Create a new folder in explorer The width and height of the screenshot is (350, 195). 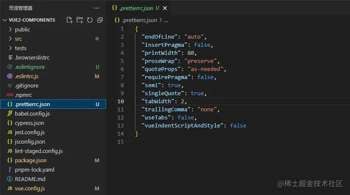80,20
